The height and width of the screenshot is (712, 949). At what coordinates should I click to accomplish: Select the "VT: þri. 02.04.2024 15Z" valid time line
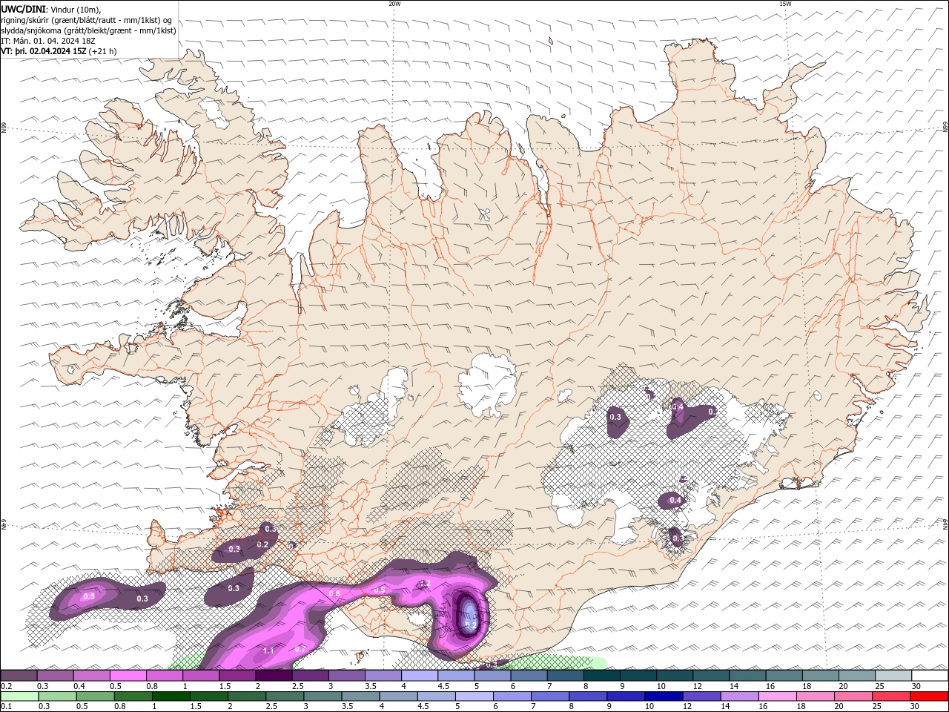point(44,51)
